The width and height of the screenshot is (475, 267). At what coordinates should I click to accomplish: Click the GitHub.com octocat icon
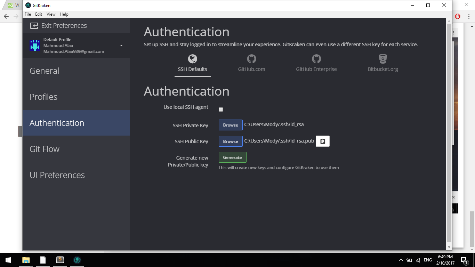(x=251, y=58)
